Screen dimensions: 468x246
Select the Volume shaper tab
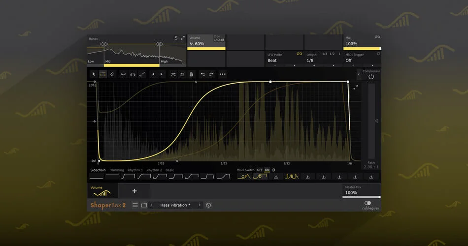pyautogui.click(x=102, y=191)
